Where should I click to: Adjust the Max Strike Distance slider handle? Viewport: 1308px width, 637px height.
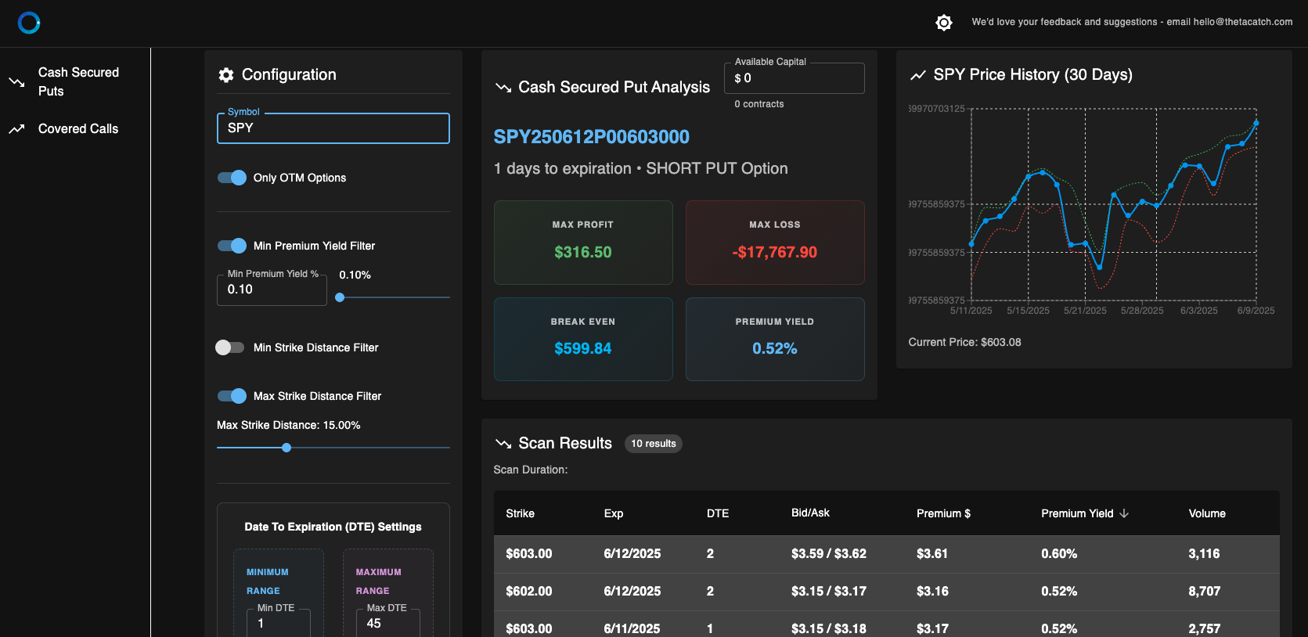click(286, 448)
